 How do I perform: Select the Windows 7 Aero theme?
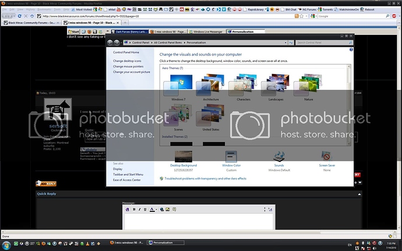click(x=178, y=87)
